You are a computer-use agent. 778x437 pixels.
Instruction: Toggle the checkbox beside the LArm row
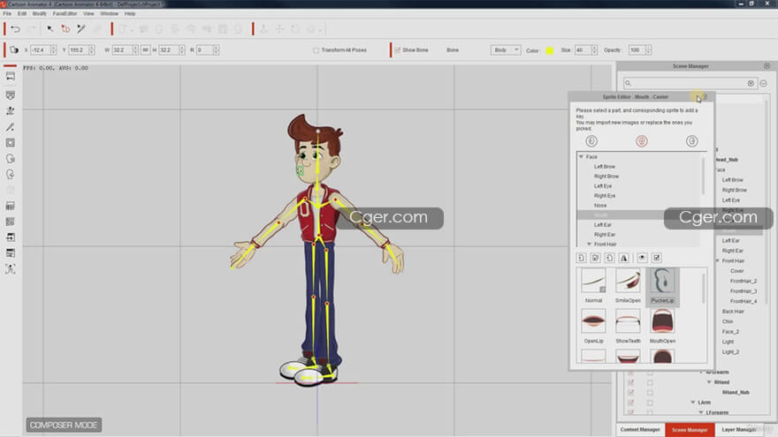coord(630,402)
